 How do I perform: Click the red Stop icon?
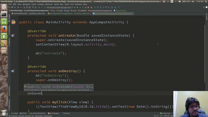point(88,7)
